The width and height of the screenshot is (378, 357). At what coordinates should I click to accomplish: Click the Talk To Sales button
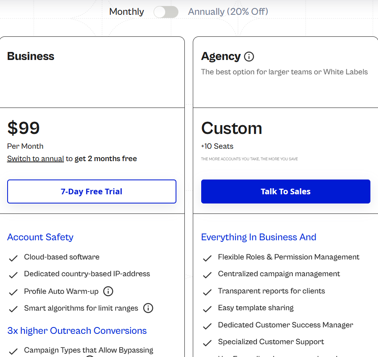coord(285,191)
